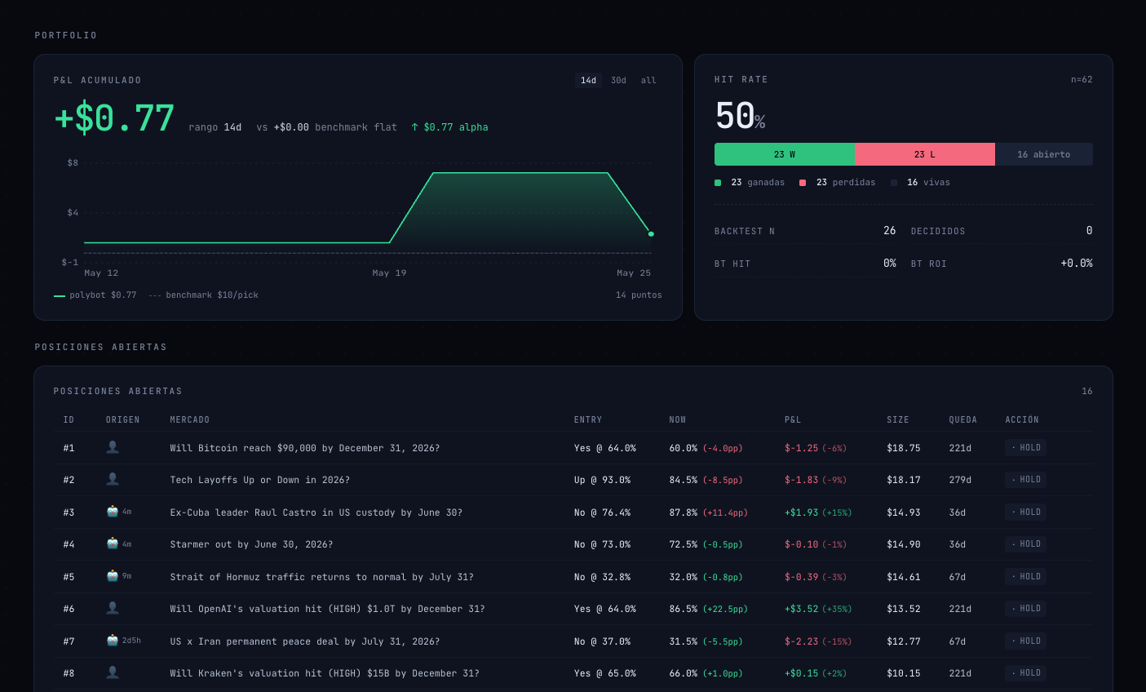Screen dimensions: 1146x692
Task: Click the ACCIÓN column header
Action: point(1022,419)
